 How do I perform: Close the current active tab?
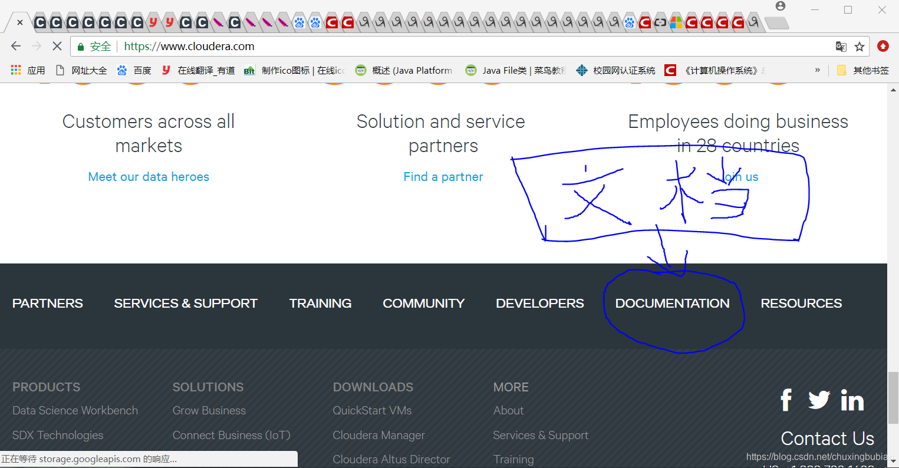pos(20,22)
